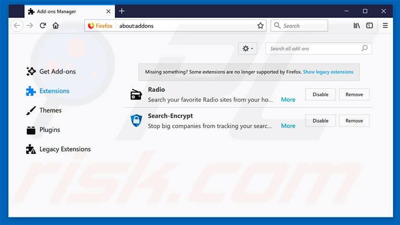Open the Library icon in the toolbar
400x225 pixels.
356,25
